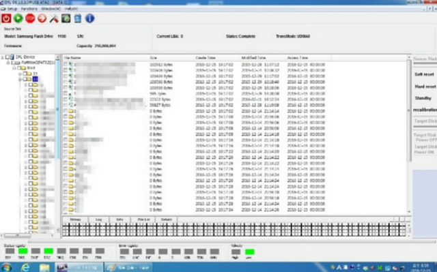Open the Functions menu
Viewport: 437px width, 272px height.
click(29, 9)
